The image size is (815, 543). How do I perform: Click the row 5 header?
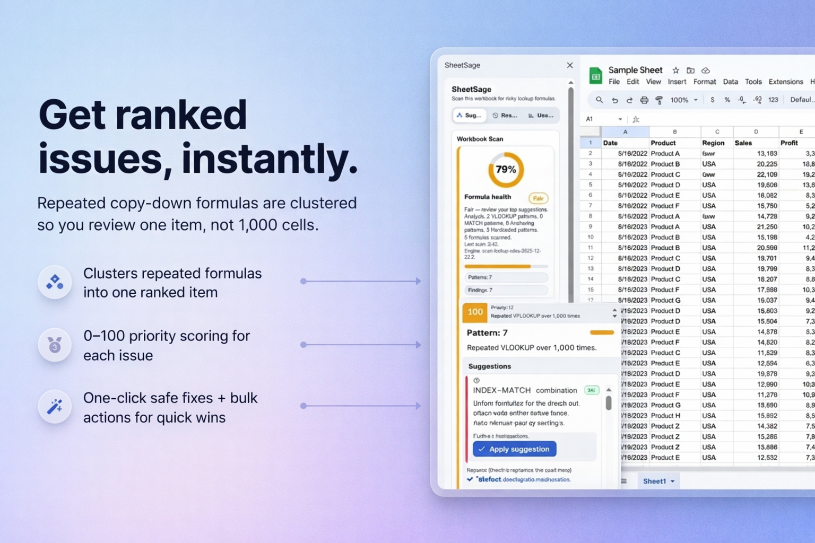(x=590, y=185)
